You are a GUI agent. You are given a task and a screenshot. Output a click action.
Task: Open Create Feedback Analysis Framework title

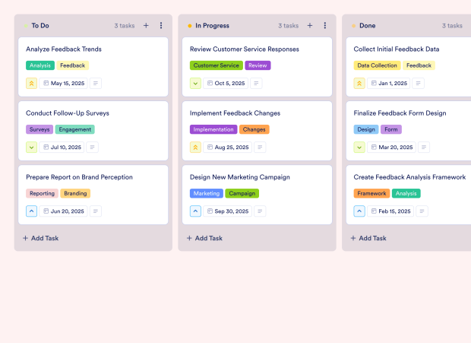[409, 177]
